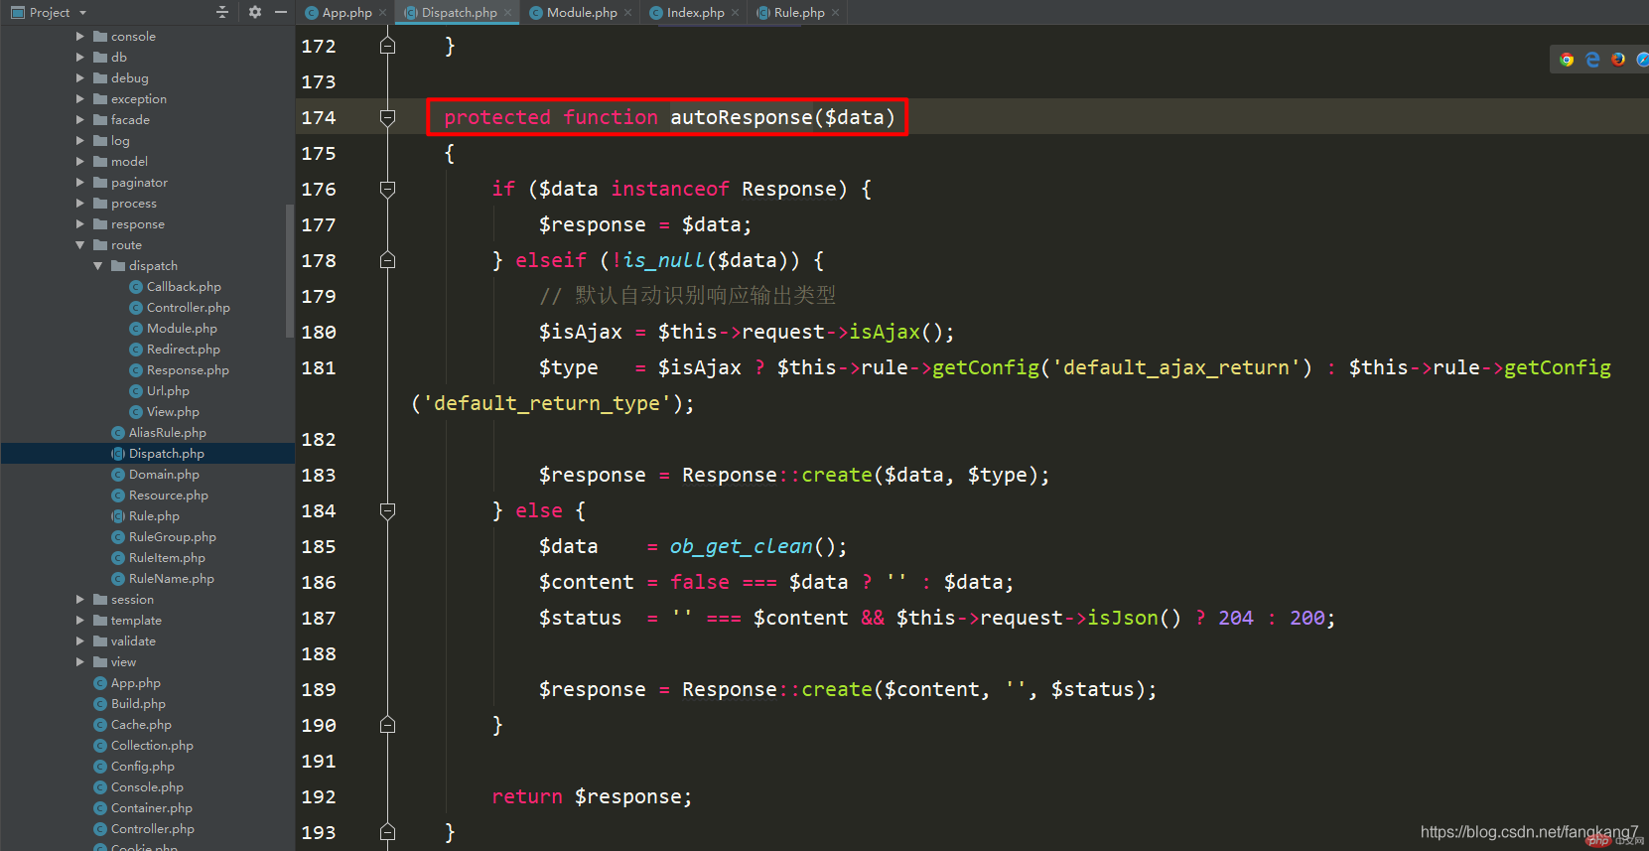
Task: Open Redirect.php in project tree
Action: click(x=183, y=349)
